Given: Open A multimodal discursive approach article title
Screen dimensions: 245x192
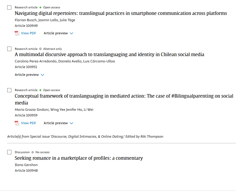Looking at the screenshot, I should 109,55.
